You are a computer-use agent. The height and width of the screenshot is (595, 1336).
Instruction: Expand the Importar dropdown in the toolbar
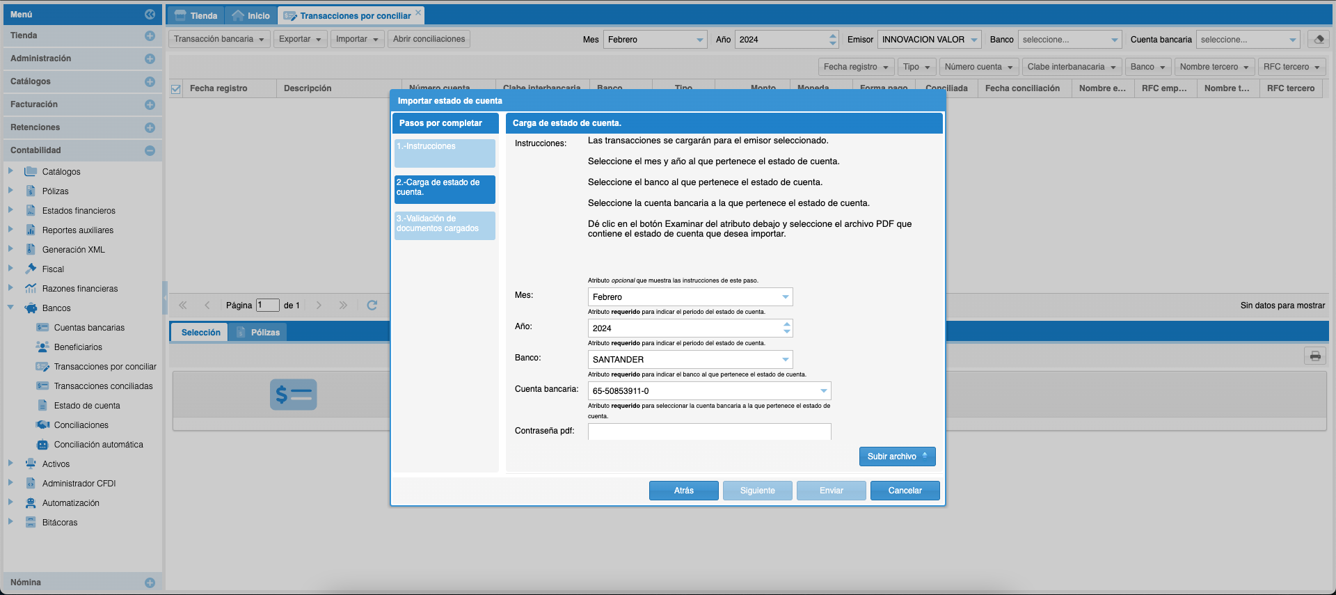coord(357,39)
